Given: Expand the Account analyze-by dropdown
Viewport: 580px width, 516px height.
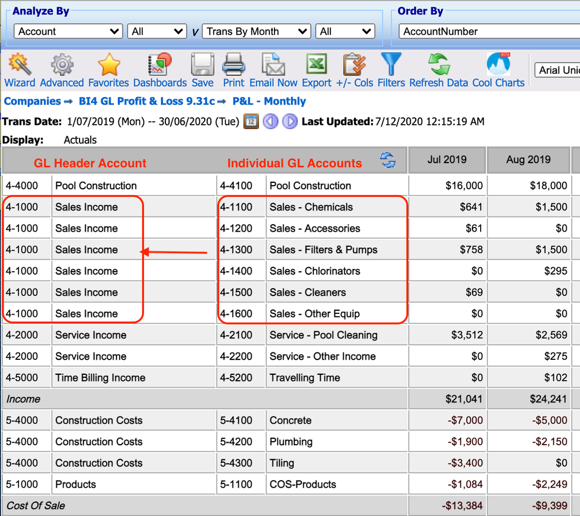Looking at the screenshot, I should (x=68, y=31).
